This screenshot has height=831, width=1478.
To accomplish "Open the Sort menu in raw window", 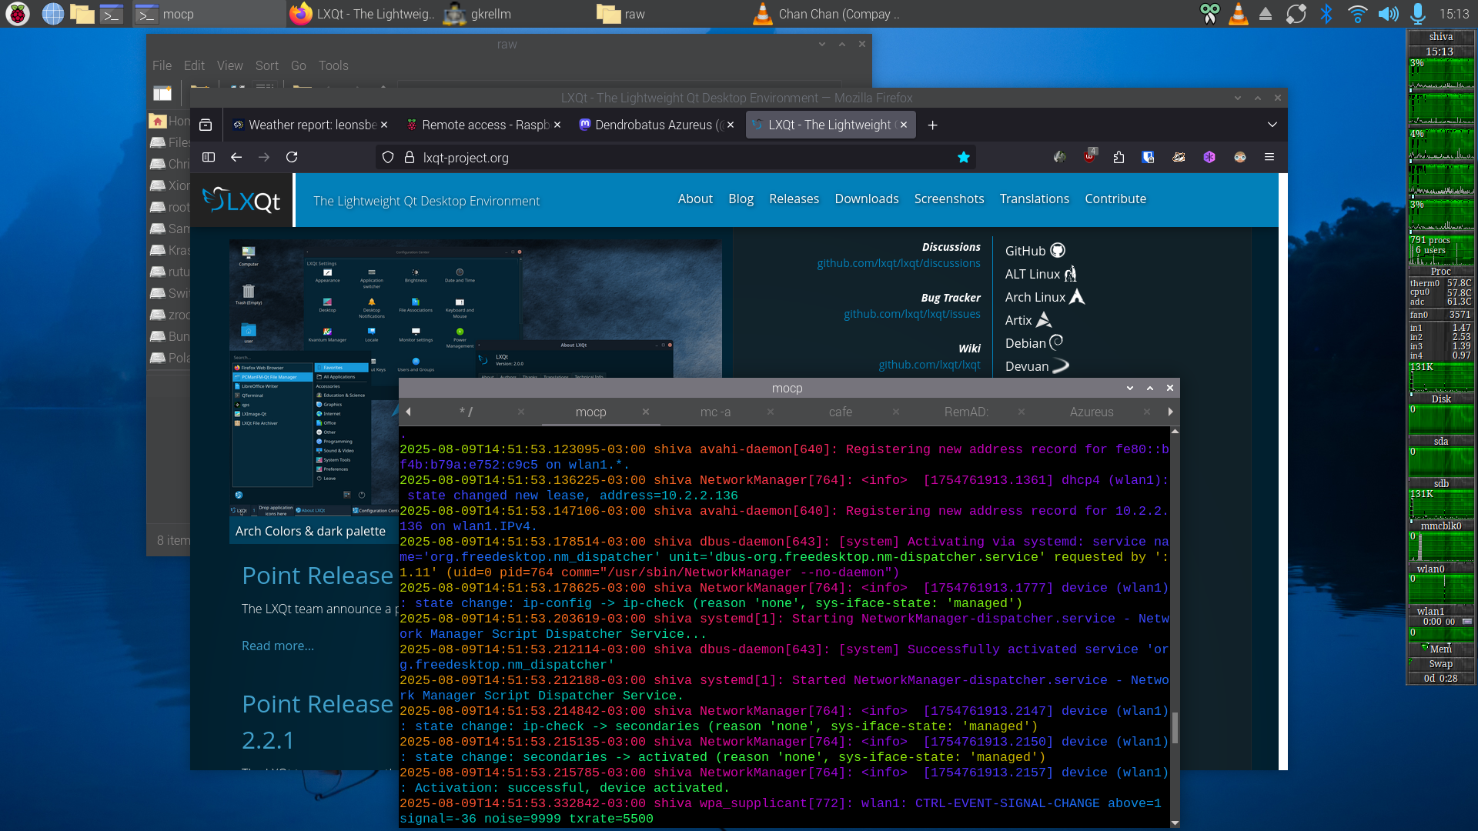I will tap(267, 65).
